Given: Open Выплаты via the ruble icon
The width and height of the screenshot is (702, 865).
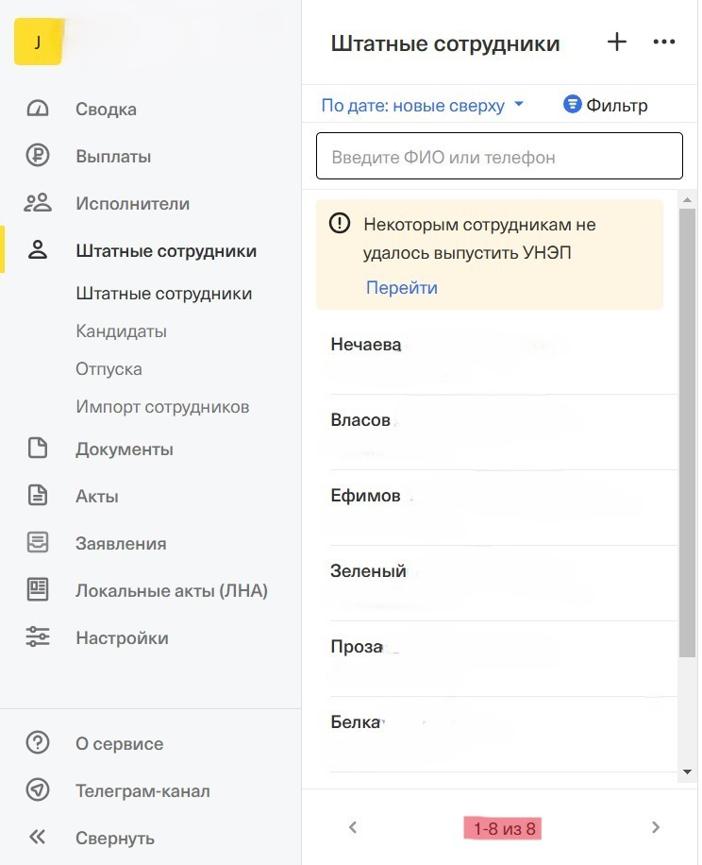Looking at the screenshot, I should 38,156.
